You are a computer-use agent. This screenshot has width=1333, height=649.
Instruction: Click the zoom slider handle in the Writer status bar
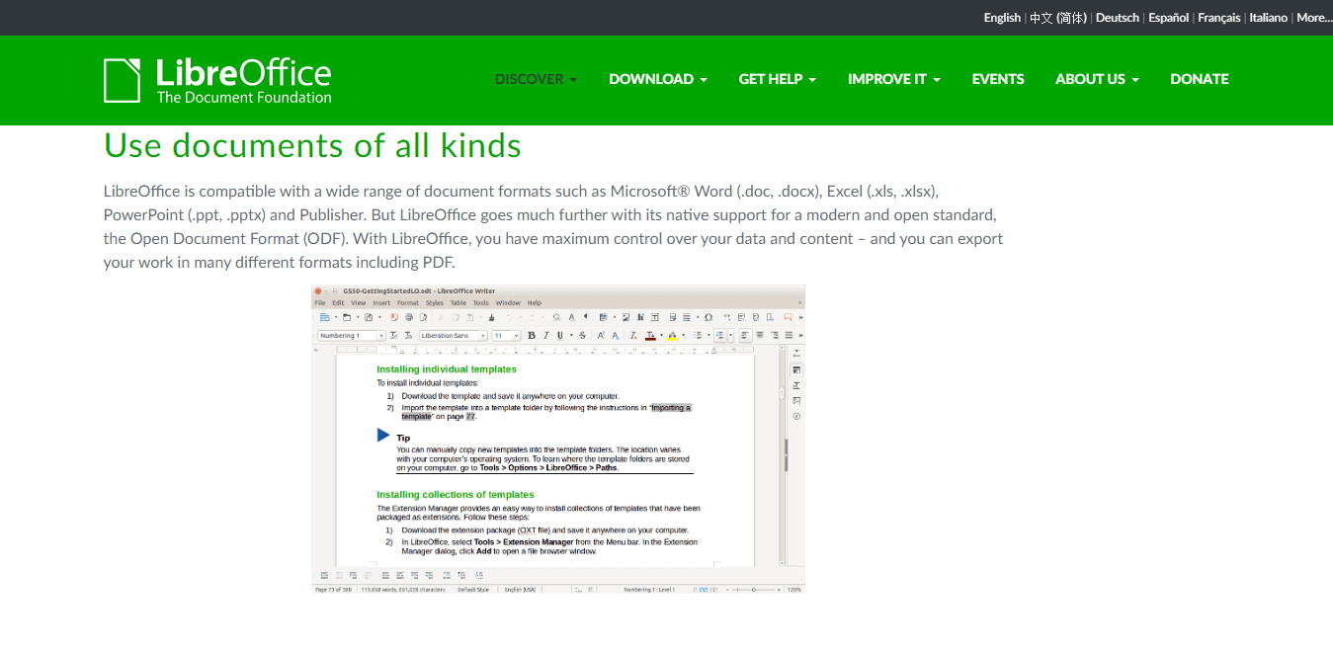754,589
